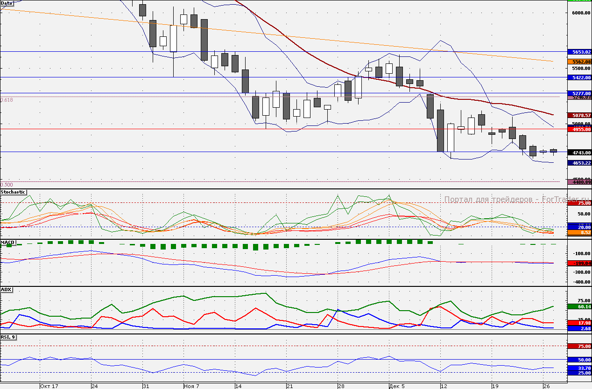Click the MACD -100.00 axis value

pyautogui.click(x=583, y=253)
